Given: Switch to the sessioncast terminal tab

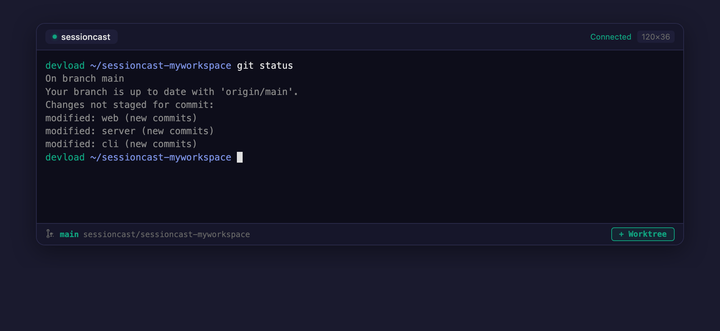Looking at the screenshot, I should [x=81, y=36].
